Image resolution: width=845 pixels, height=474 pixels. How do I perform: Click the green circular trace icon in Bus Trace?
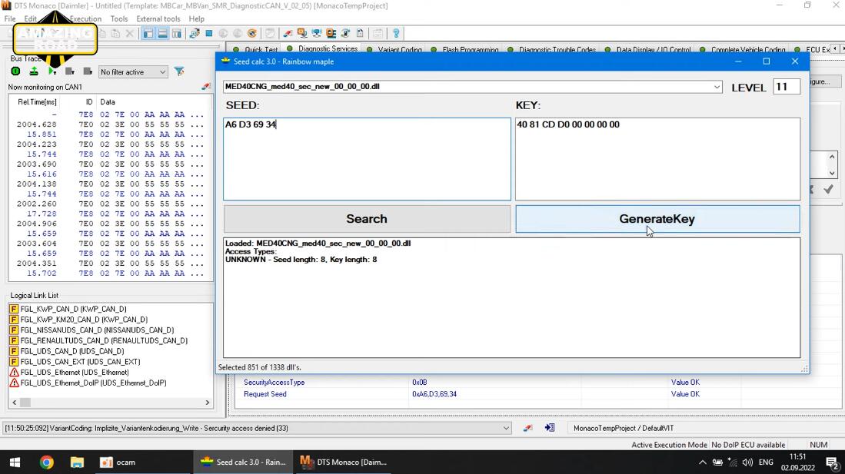(x=15, y=71)
